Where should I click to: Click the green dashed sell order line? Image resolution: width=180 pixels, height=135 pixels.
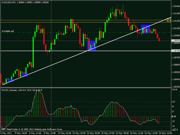86,33
